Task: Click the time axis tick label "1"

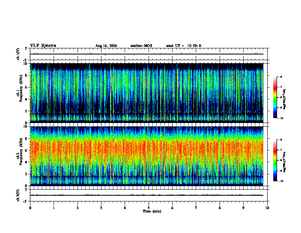Action: click(54, 208)
